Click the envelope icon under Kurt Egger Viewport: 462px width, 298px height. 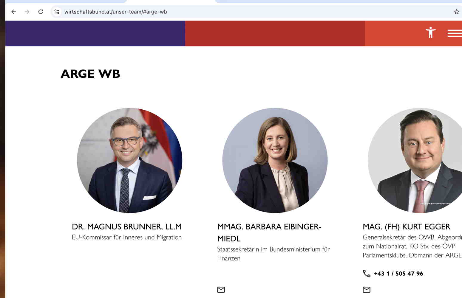367,290
